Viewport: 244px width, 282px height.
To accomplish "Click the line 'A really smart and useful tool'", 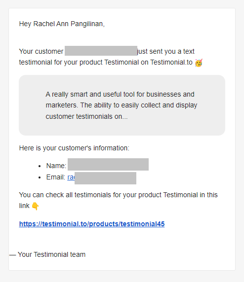I will pyautogui.click(x=120, y=95).
